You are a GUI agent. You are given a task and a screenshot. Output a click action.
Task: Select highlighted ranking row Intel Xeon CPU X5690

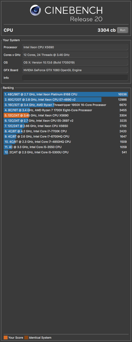pyautogui.click(x=66, y=115)
